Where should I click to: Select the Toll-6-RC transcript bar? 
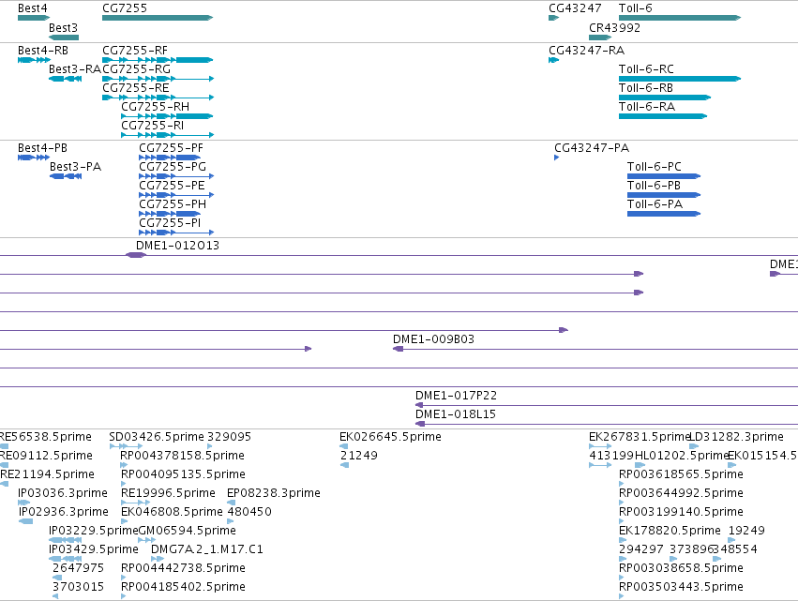680,79
